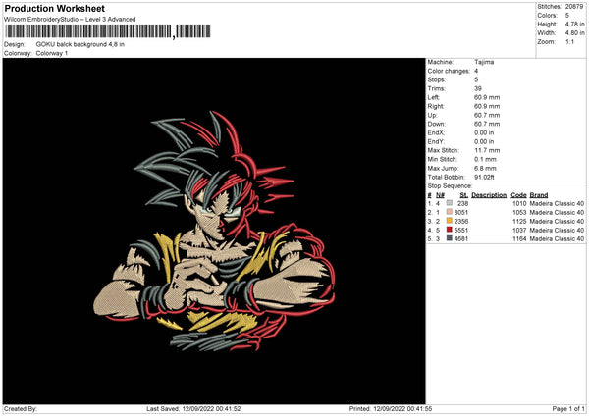
Task: Select the trims value '39'
Action: tap(478, 88)
